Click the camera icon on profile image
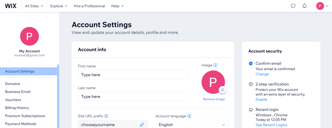Image resolution: width=332 pixels, height=128 pixels. click(x=222, y=90)
